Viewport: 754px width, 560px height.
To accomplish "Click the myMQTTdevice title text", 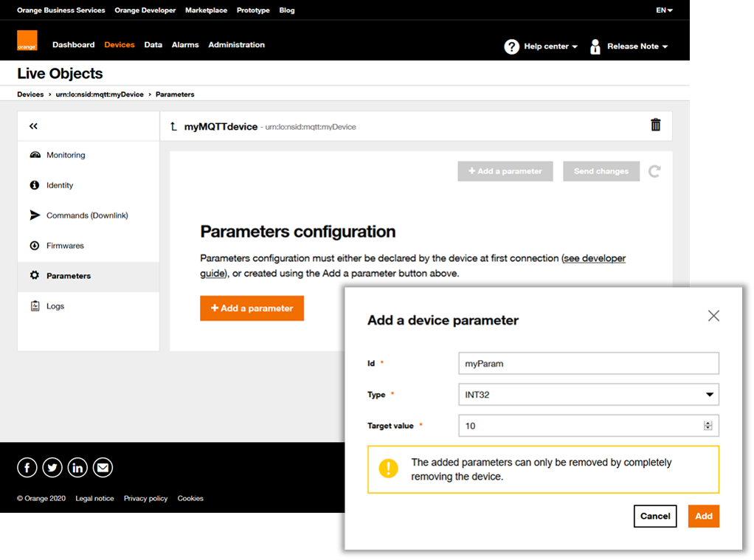I will pyautogui.click(x=221, y=126).
